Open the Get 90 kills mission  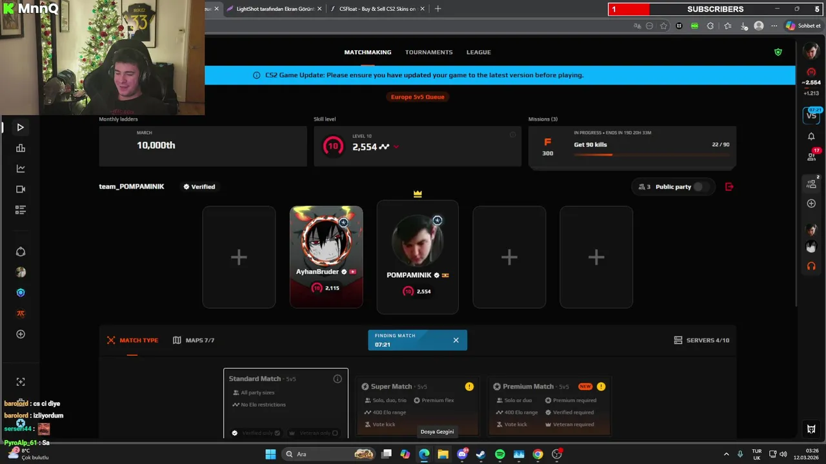click(632, 147)
